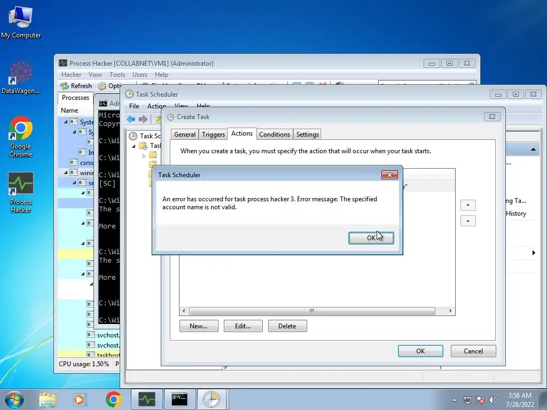Screen dimensions: 547x410
Task: Open the File menu in Task Scheduler
Action: (134, 106)
